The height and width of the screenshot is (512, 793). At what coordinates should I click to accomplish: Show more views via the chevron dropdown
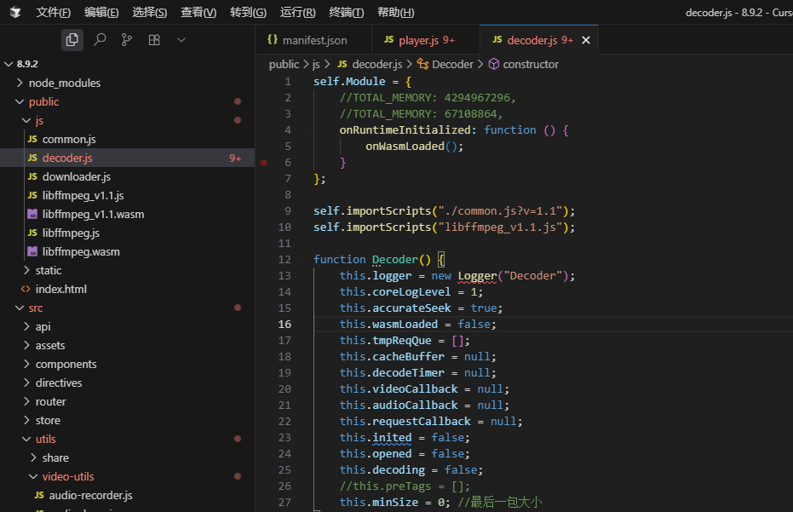(x=181, y=39)
